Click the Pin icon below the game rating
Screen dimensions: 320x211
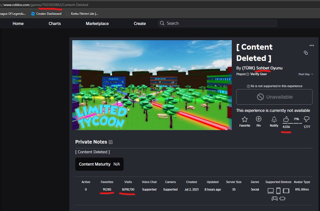(x=258, y=119)
